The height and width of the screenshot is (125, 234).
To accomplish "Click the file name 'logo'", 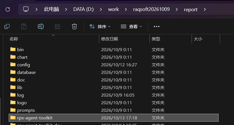I will 22,103.
